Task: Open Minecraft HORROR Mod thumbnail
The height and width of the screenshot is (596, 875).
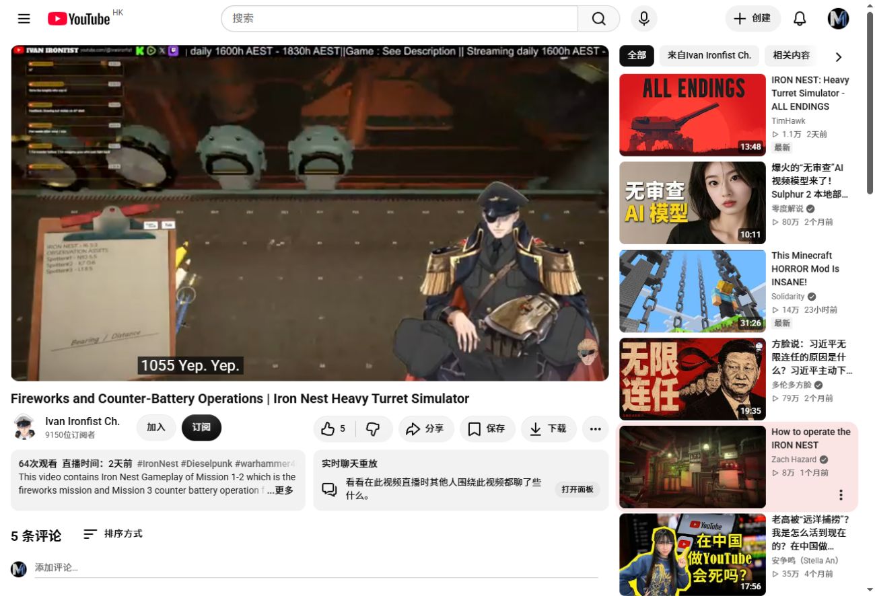Action: pos(693,291)
